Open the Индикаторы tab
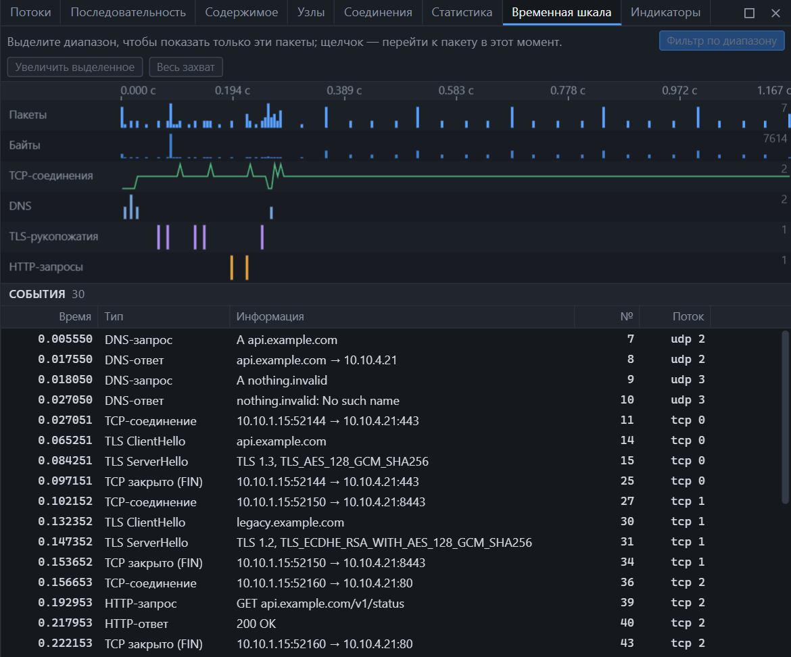791x657 pixels. (x=665, y=13)
